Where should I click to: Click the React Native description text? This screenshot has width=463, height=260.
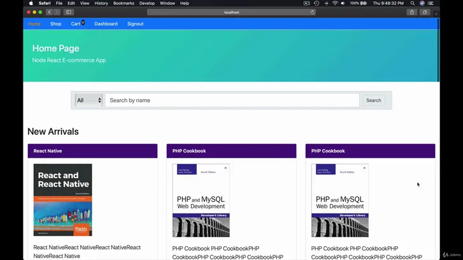87,252
